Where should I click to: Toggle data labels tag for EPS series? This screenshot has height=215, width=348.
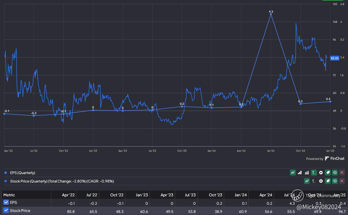[x=328, y=173]
